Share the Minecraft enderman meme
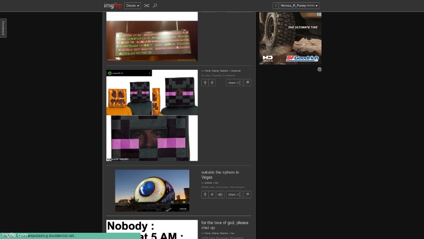The width and height of the screenshot is (424, 239). click(x=234, y=83)
